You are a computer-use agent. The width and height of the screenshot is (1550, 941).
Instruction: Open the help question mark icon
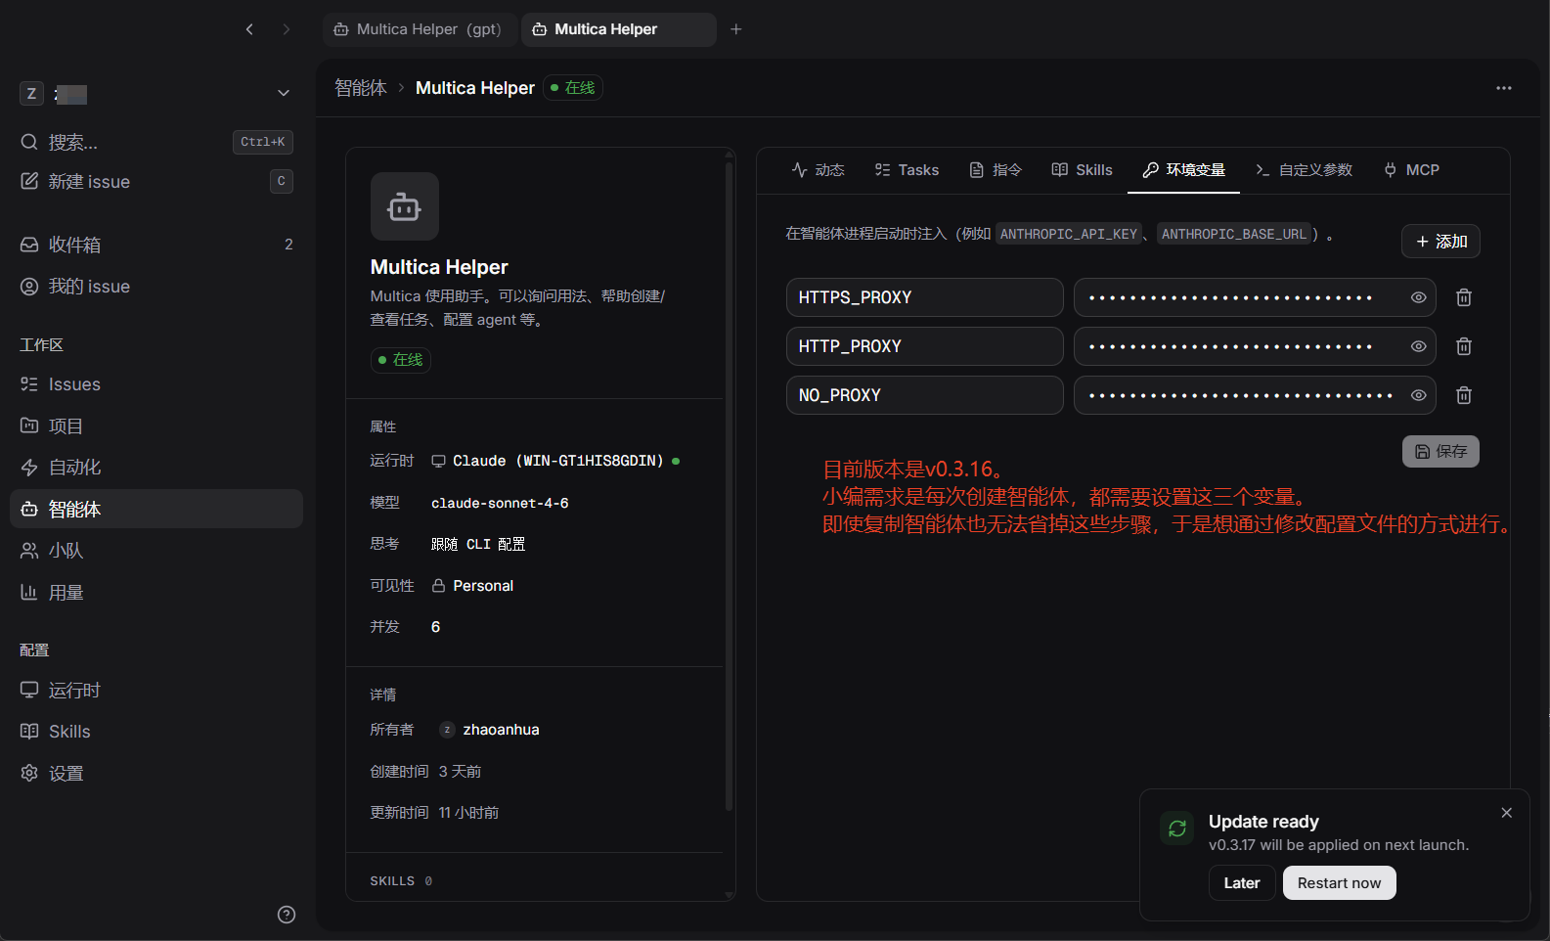(287, 915)
